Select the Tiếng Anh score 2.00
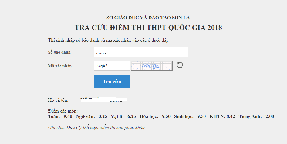 [x=269, y=116]
